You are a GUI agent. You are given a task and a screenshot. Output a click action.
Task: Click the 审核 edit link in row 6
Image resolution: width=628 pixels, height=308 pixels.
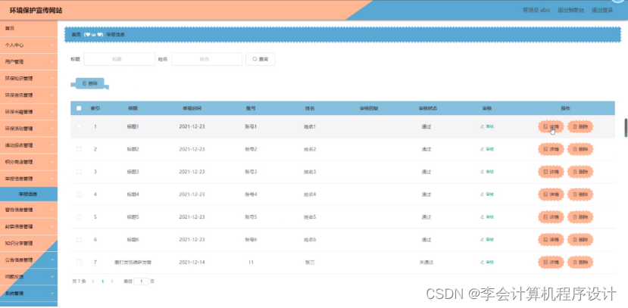(487, 240)
